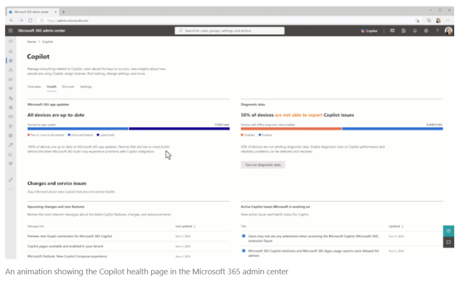Click the Microsoft 365 admin center title
This screenshot has width=461, height=284.
coord(41,31)
